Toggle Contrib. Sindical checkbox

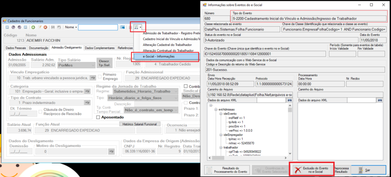[186, 86]
